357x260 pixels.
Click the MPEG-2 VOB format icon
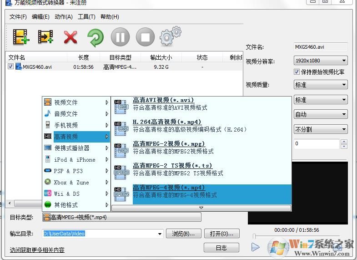point(121,150)
